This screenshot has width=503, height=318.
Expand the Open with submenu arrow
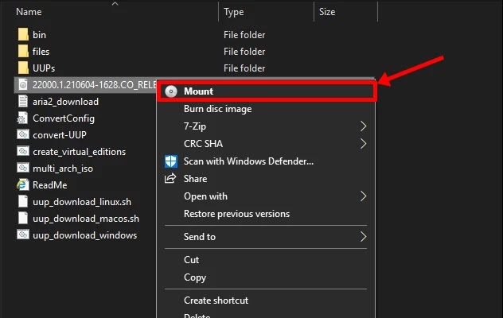coord(363,196)
